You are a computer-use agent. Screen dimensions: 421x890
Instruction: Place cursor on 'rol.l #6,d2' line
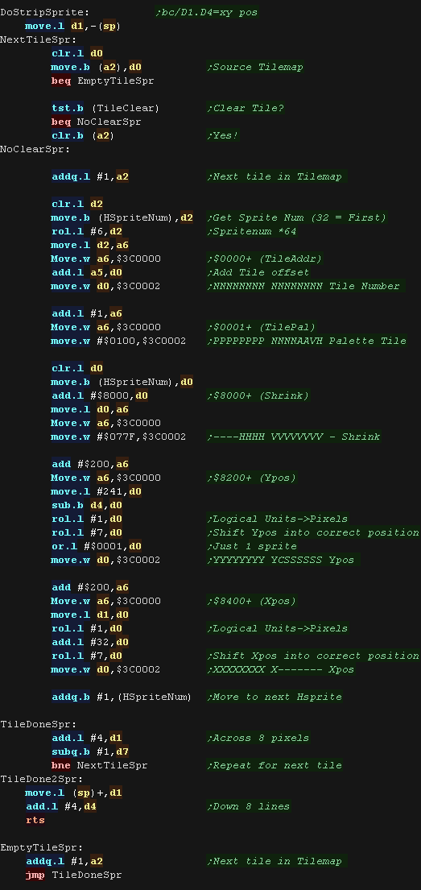pos(87,231)
